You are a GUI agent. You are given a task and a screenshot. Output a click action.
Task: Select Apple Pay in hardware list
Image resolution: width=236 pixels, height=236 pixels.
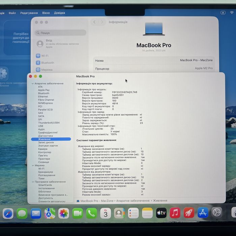[x=44, y=90]
